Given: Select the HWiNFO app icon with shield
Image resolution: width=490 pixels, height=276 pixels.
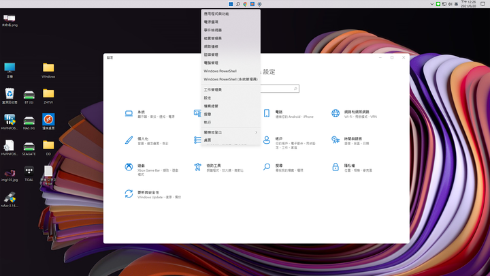Looking at the screenshot, I should pyautogui.click(x=10, y=122).
